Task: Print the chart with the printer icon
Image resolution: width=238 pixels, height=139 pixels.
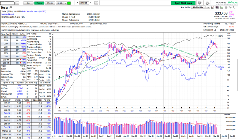Action: (x=226, y=7)
